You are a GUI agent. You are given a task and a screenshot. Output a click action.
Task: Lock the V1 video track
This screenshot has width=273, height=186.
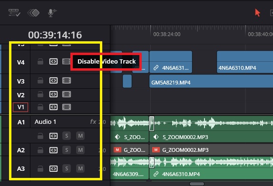coord(40,107)
